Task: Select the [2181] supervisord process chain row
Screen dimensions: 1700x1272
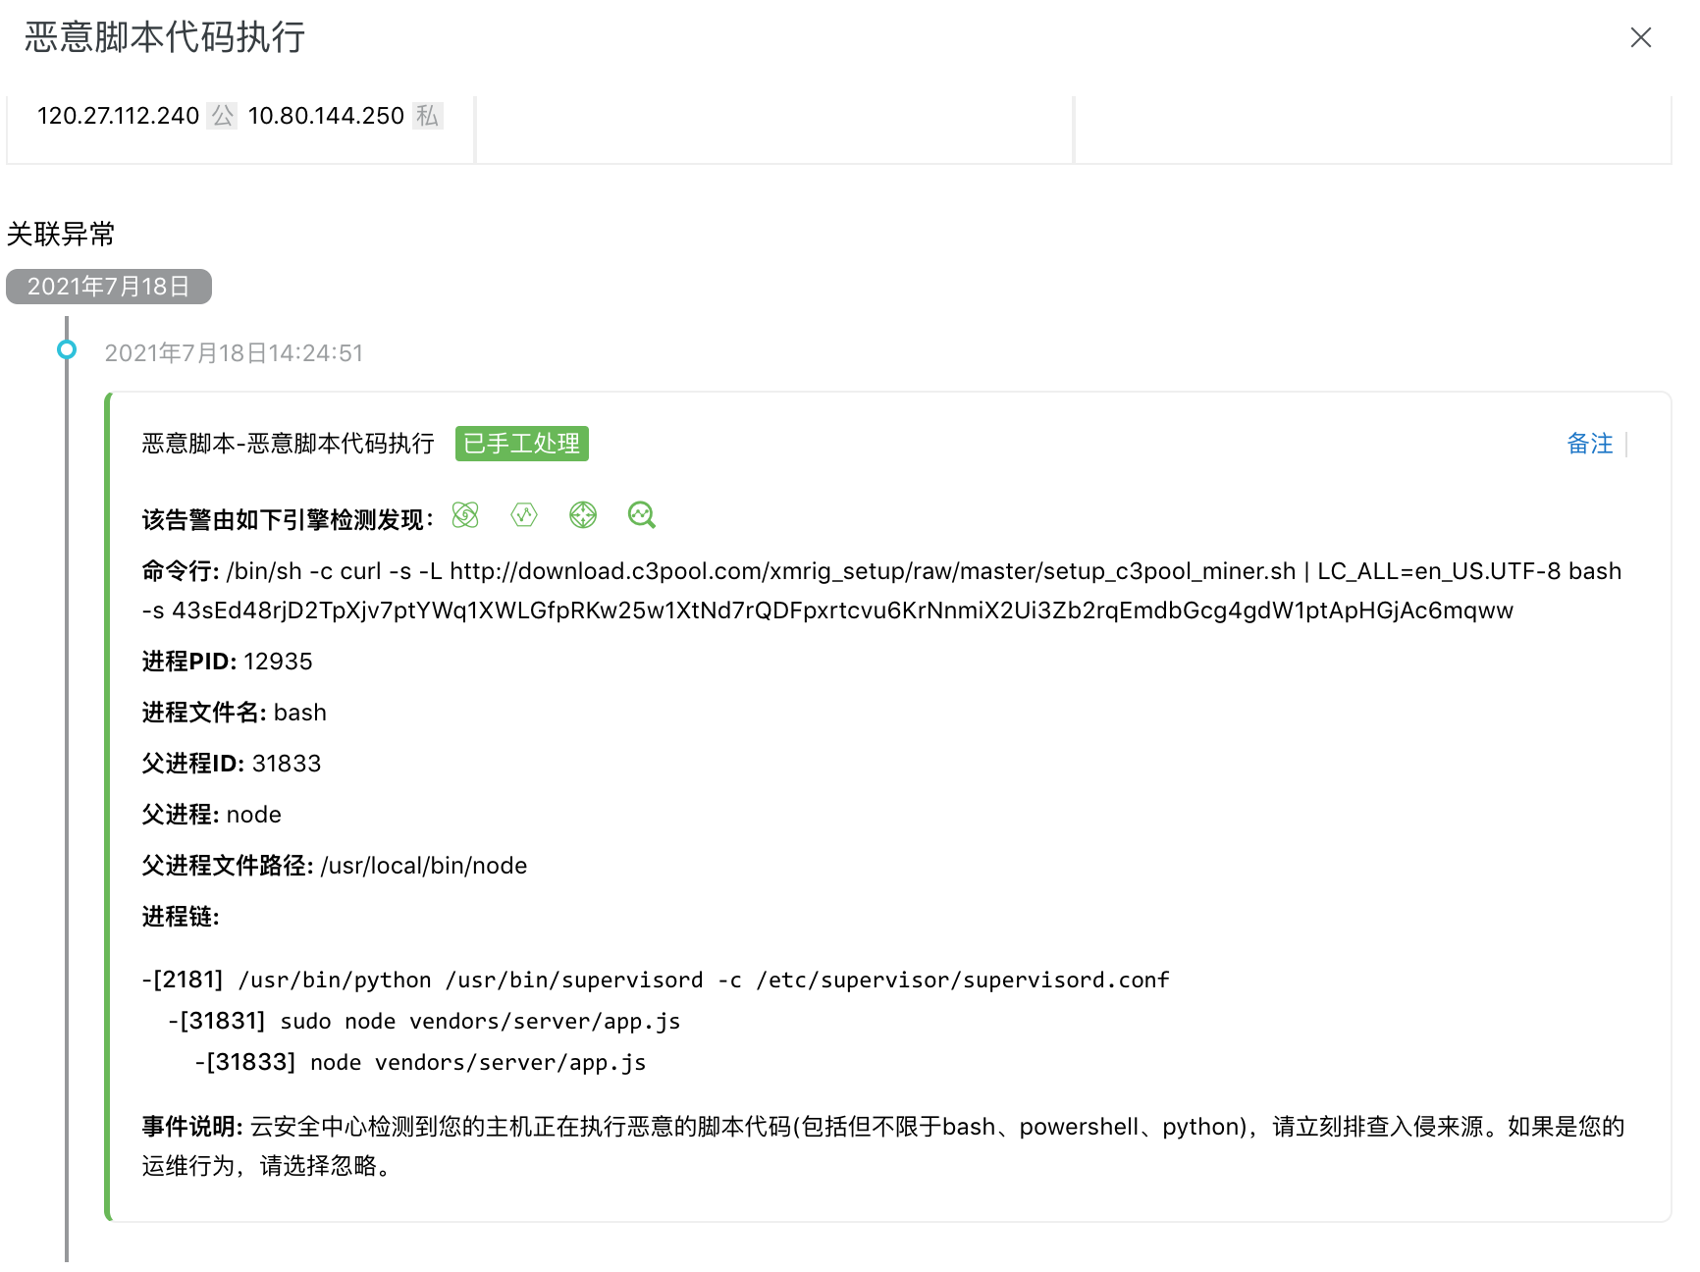Action: coord(656,980)
